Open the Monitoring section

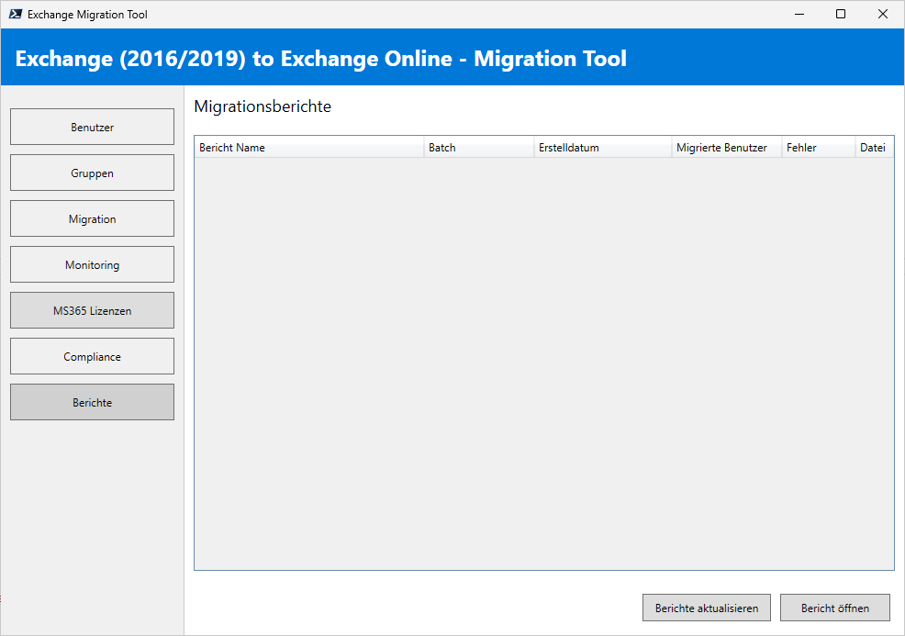(x=92, y=264)
